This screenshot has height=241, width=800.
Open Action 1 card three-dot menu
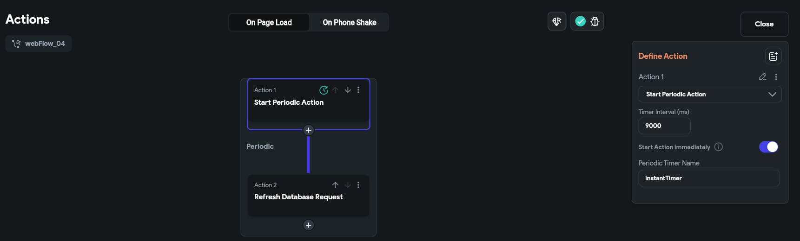click(x=358, y=90)
